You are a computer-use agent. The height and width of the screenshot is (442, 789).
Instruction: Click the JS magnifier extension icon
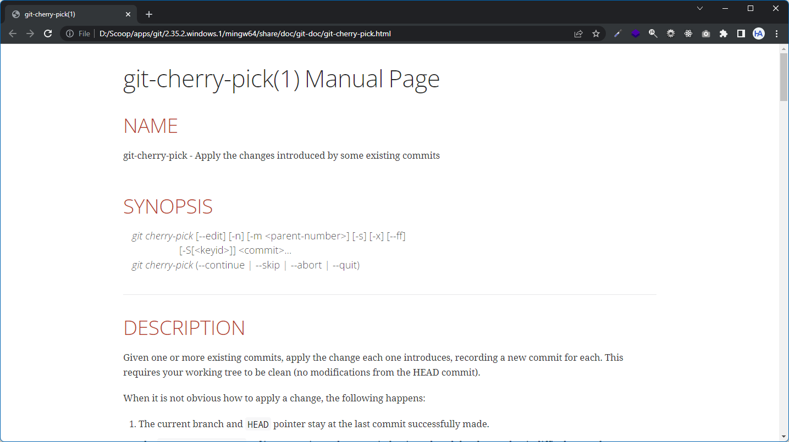653,33
